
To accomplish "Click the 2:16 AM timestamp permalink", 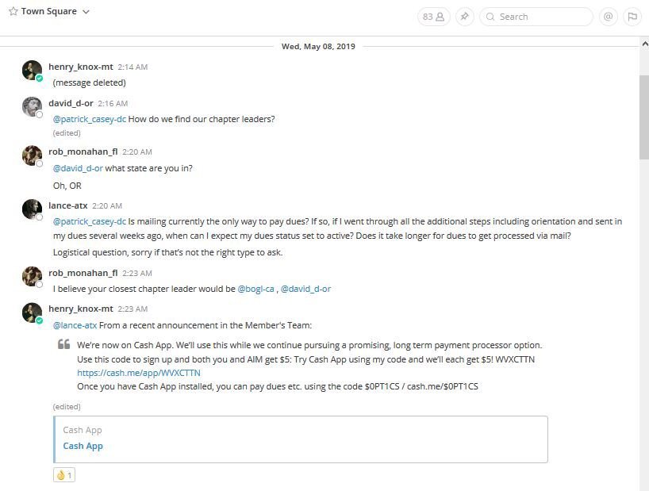I will [113, 103].
